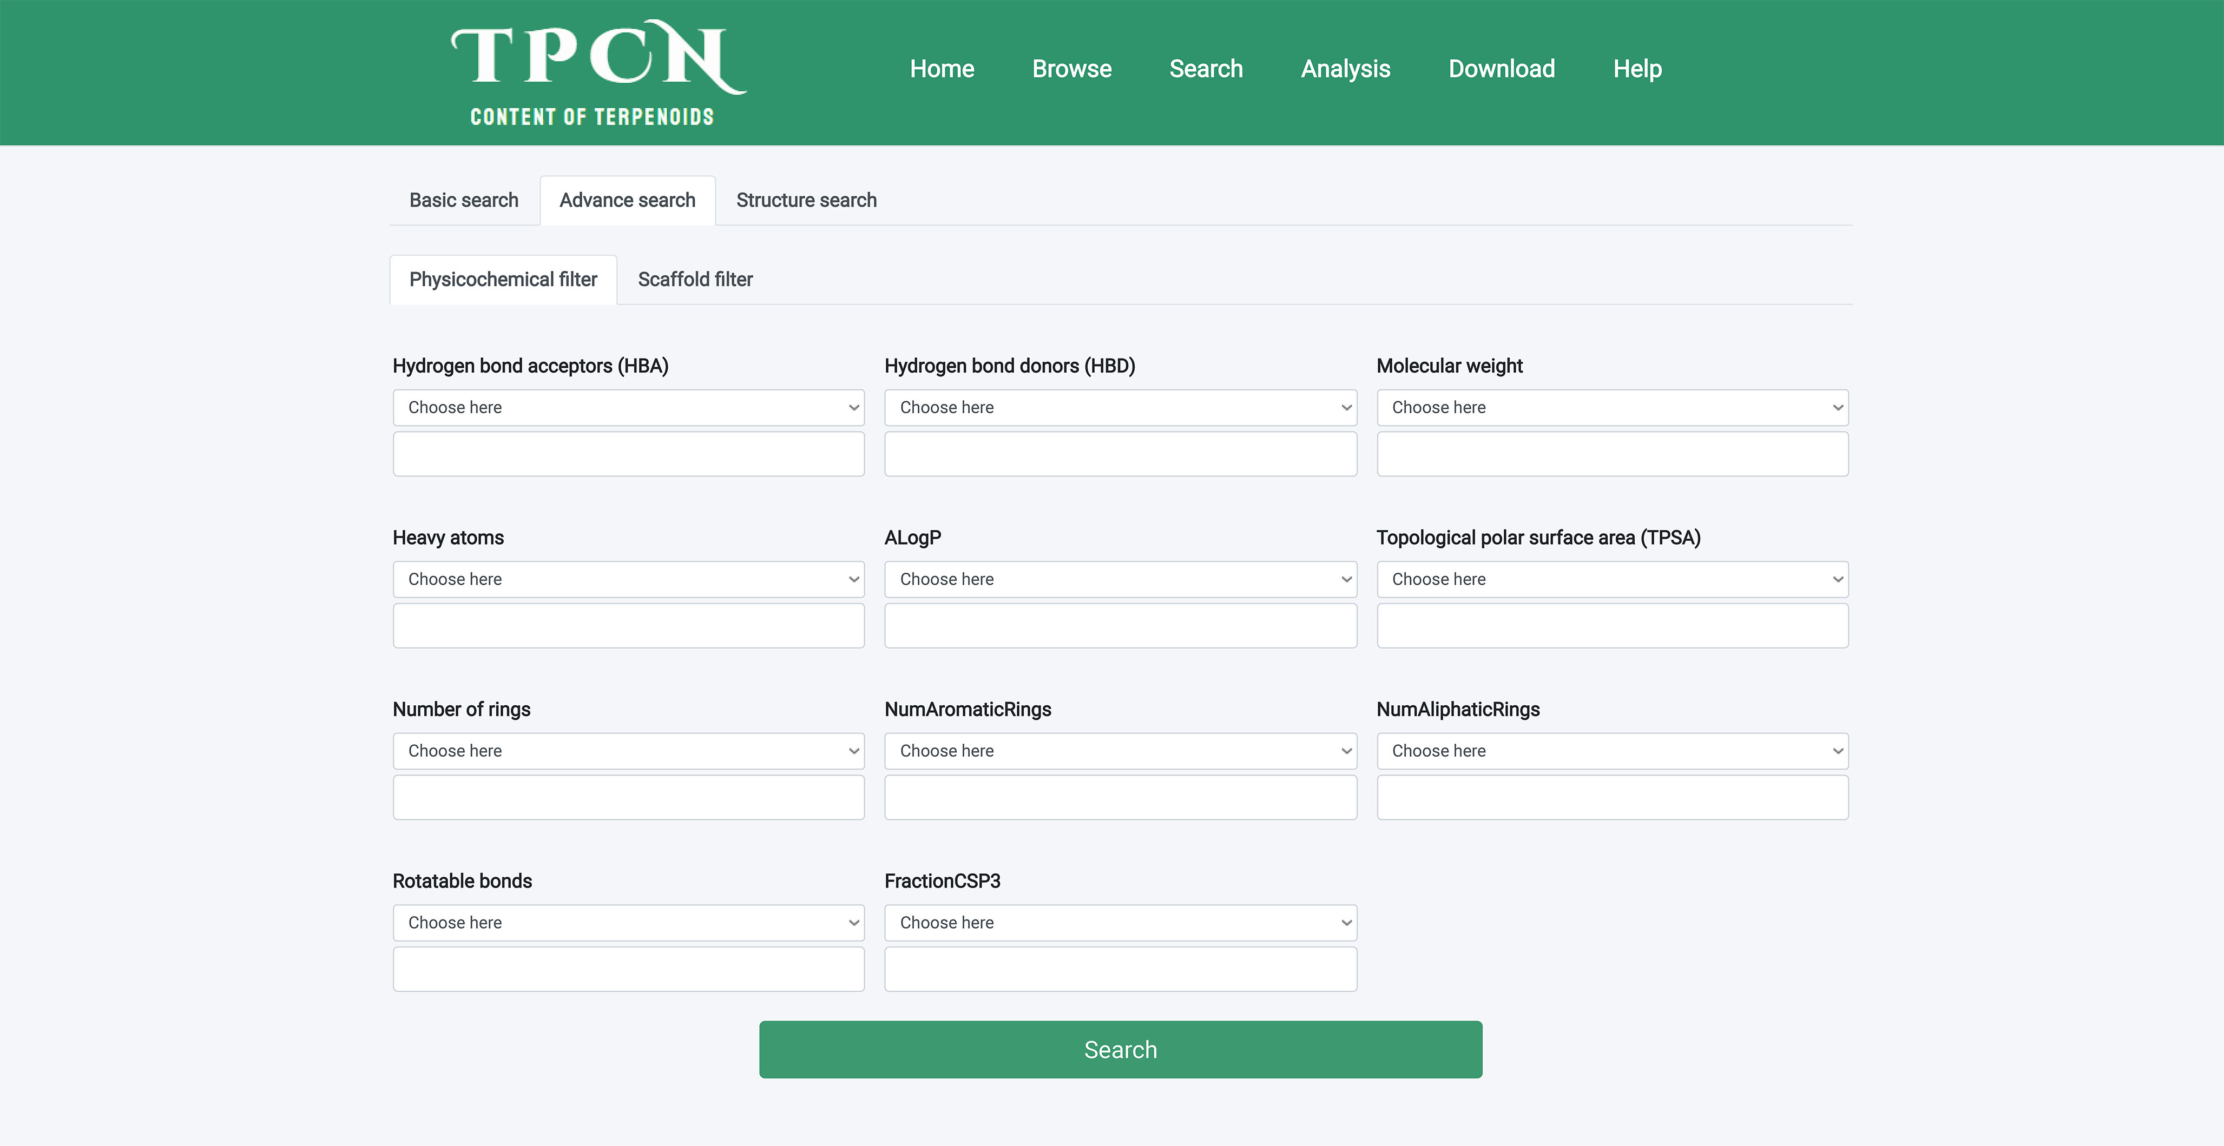Focus the FractionCSP3 value input field
The width and height of the screenshot is (2224, 1146).
[x=1121, y=969]
